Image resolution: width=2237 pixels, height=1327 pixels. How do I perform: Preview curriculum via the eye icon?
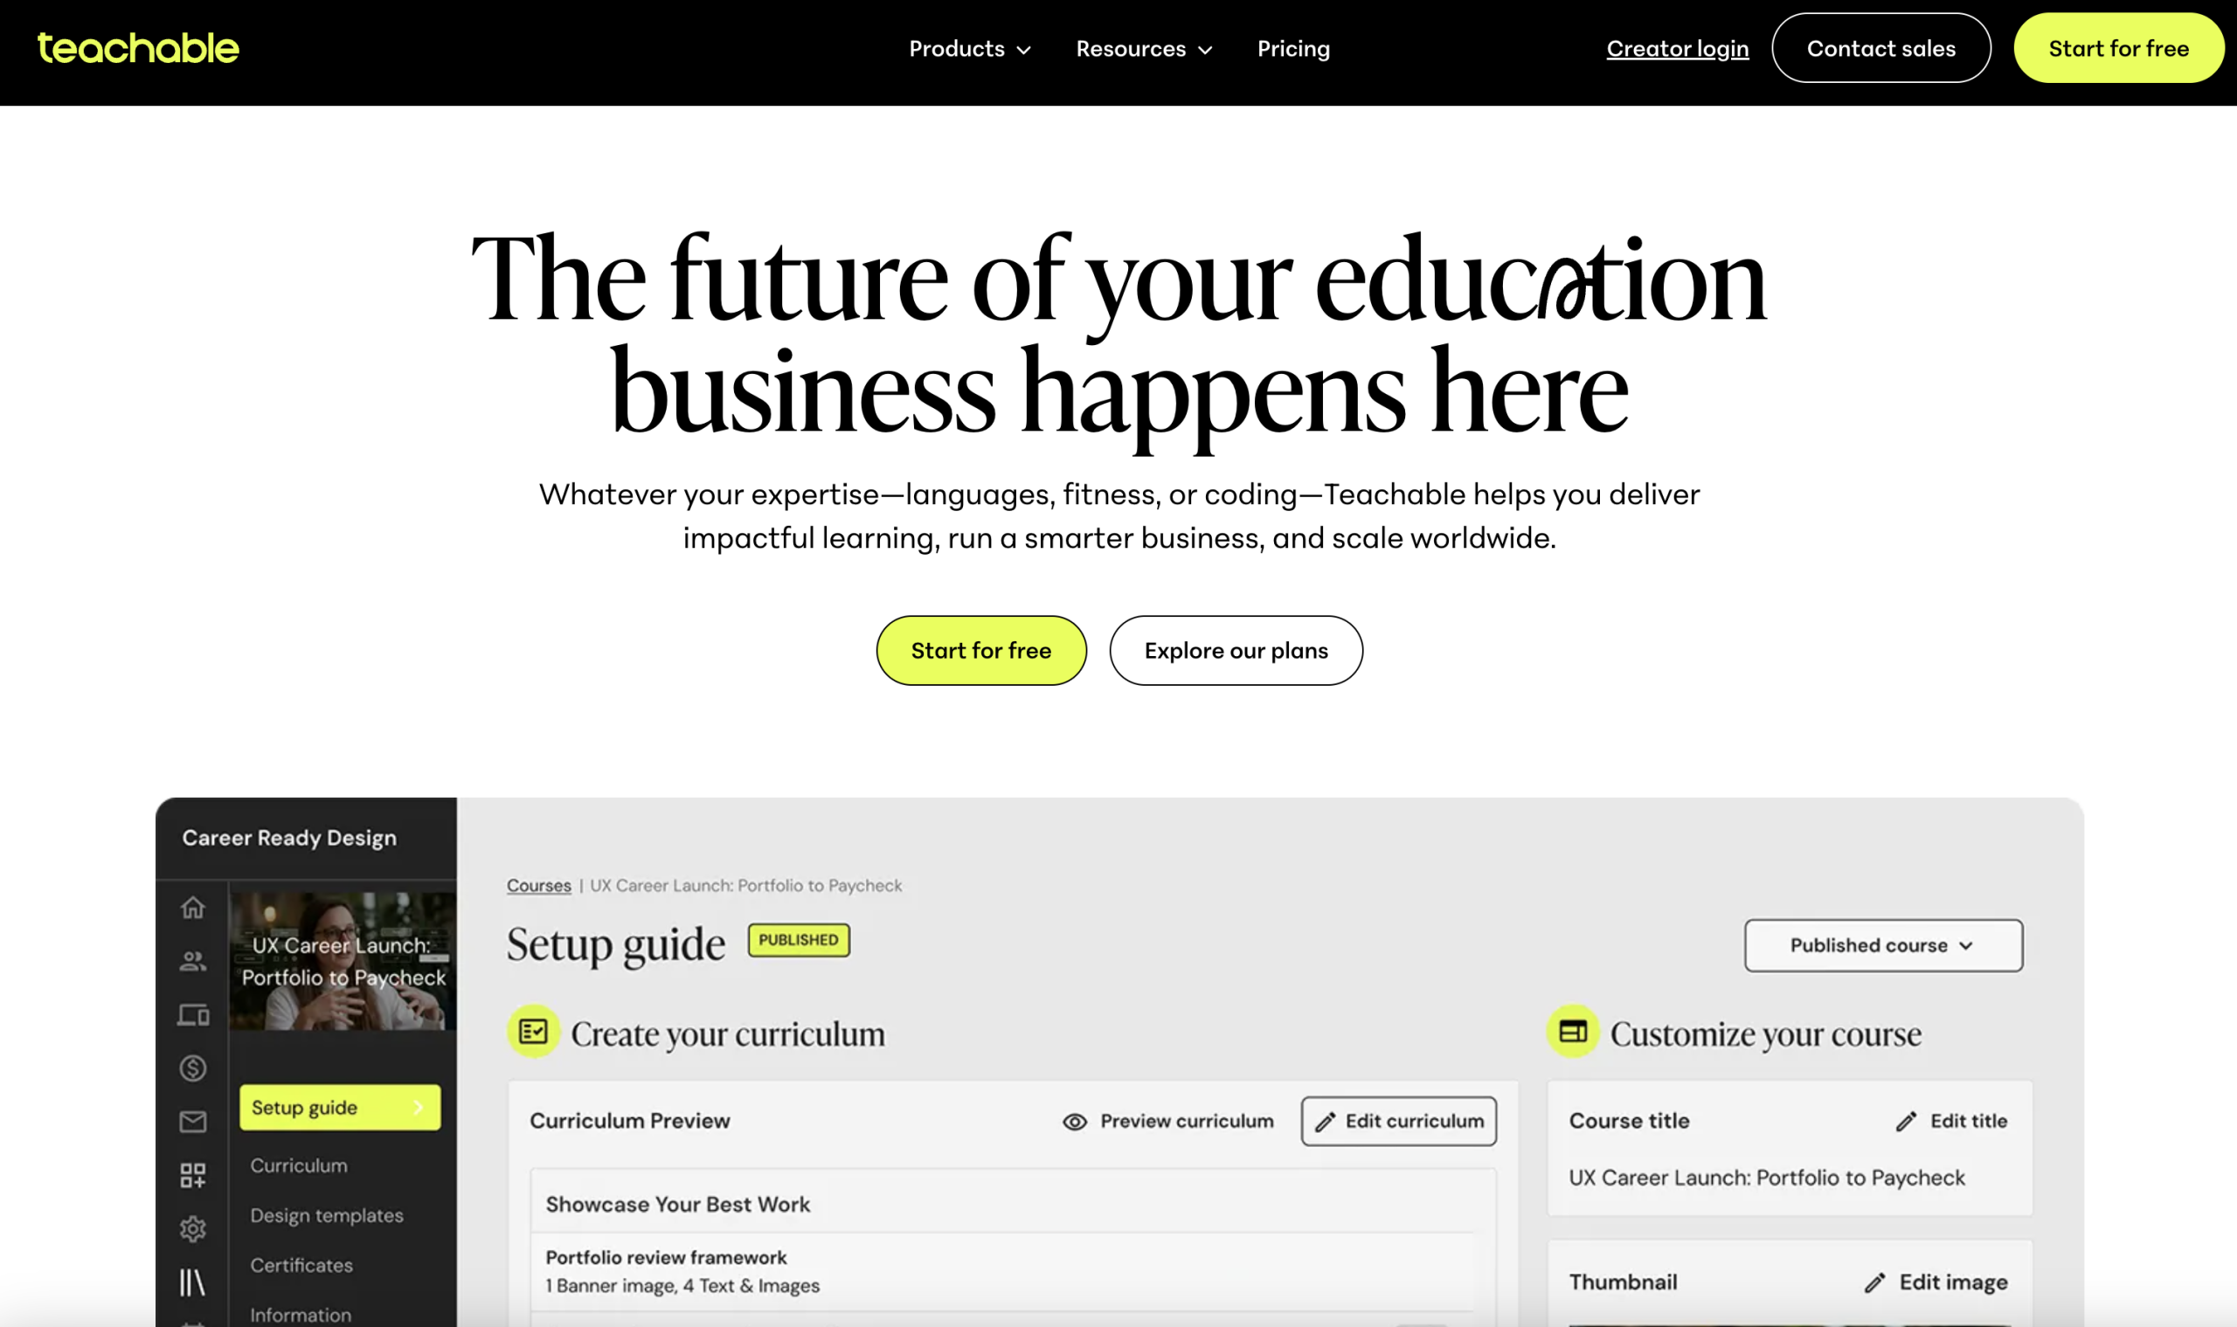click(1075, 1122)
